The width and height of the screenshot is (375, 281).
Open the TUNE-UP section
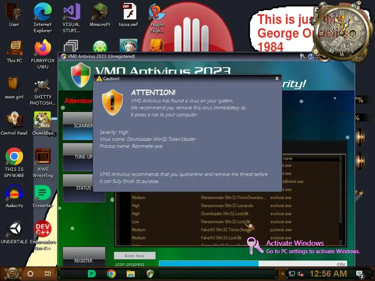(x=78, y=157)
